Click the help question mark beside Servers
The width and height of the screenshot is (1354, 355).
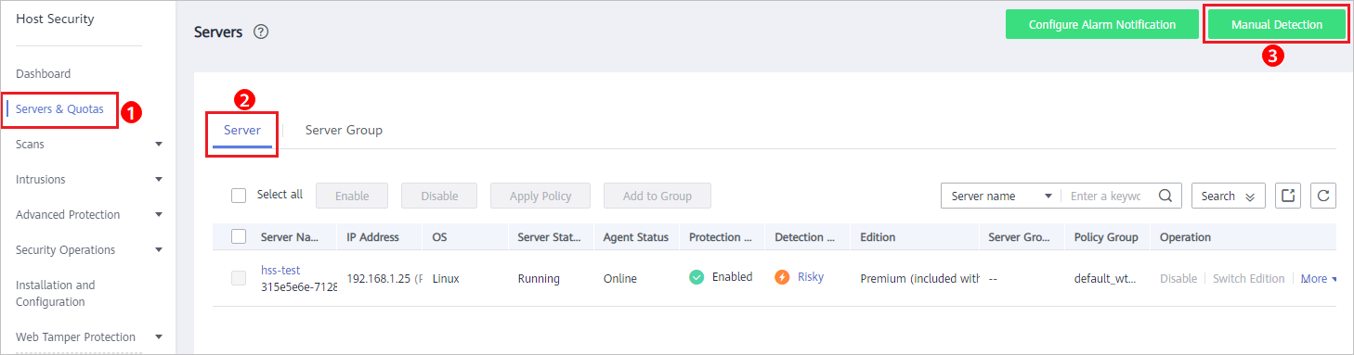pos(261,32)
